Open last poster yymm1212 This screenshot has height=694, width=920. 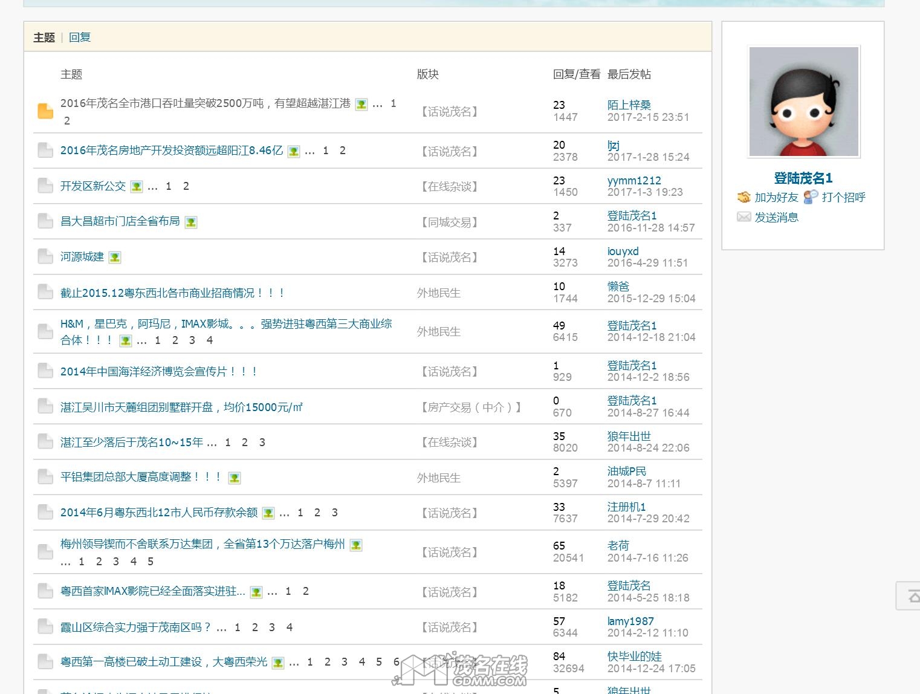coord(634,181)
